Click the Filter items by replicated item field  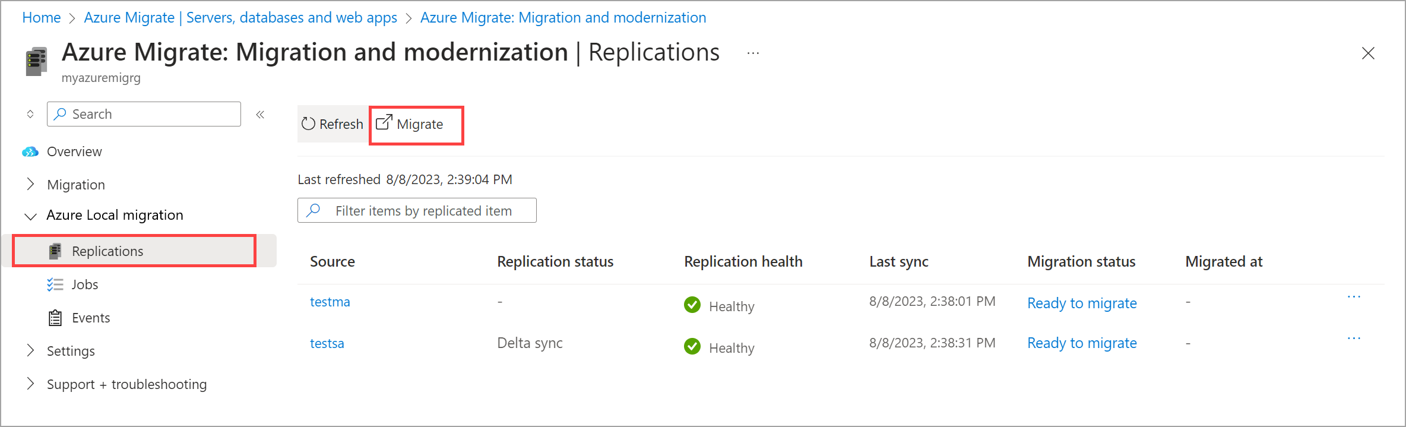point(423,211)
